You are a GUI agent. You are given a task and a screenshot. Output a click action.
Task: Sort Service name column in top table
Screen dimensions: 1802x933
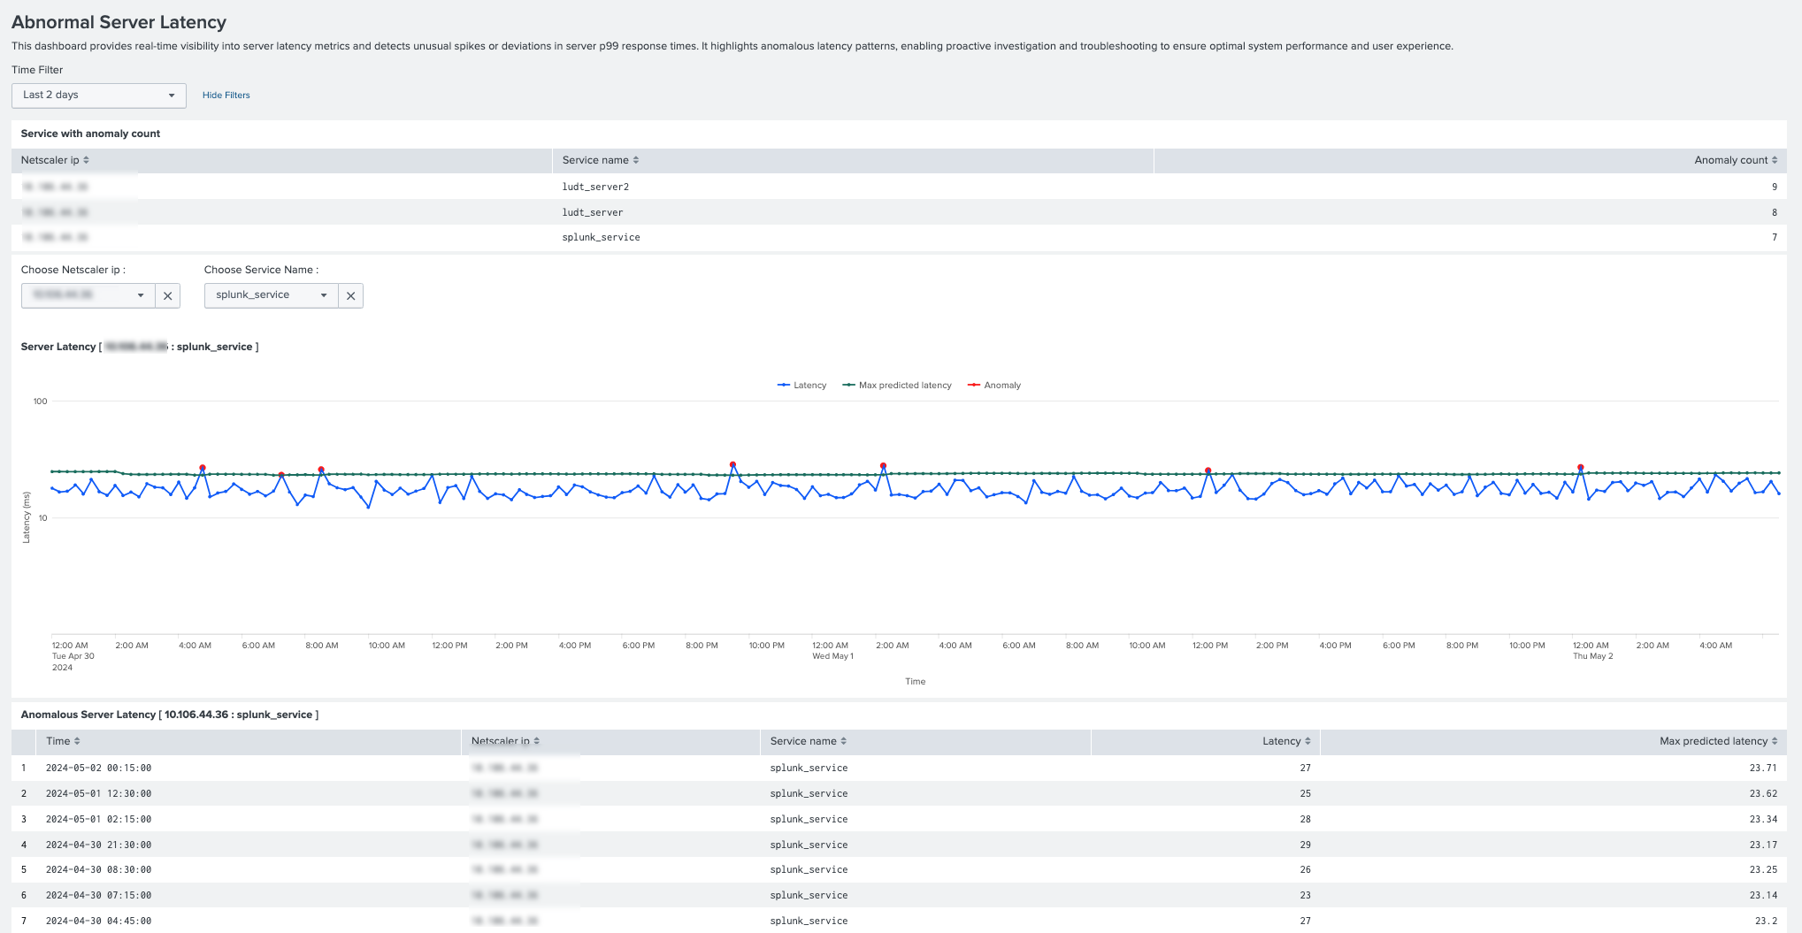[600, 160]
